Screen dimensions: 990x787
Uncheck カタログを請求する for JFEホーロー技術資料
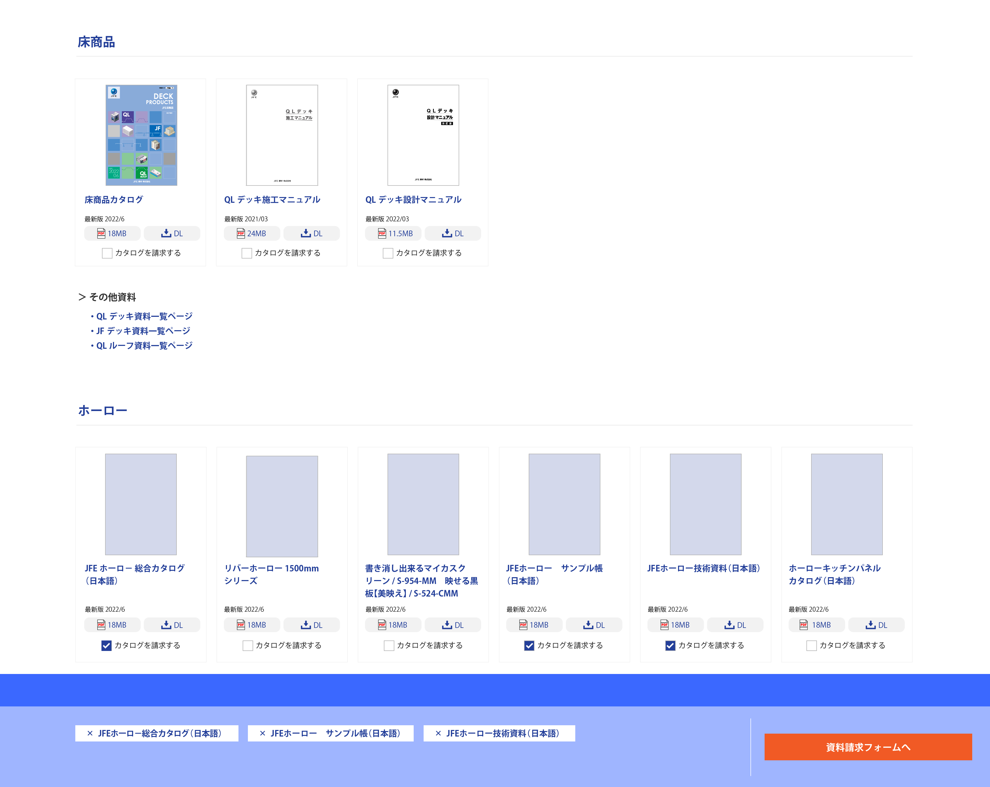coord(670,645)
